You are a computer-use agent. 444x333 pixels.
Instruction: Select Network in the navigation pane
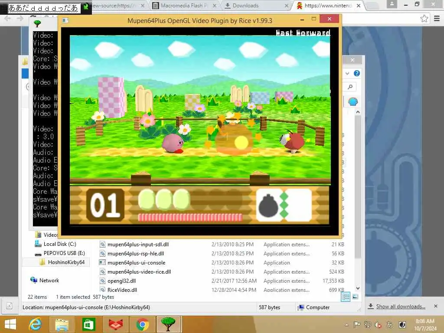coord(49,281)
